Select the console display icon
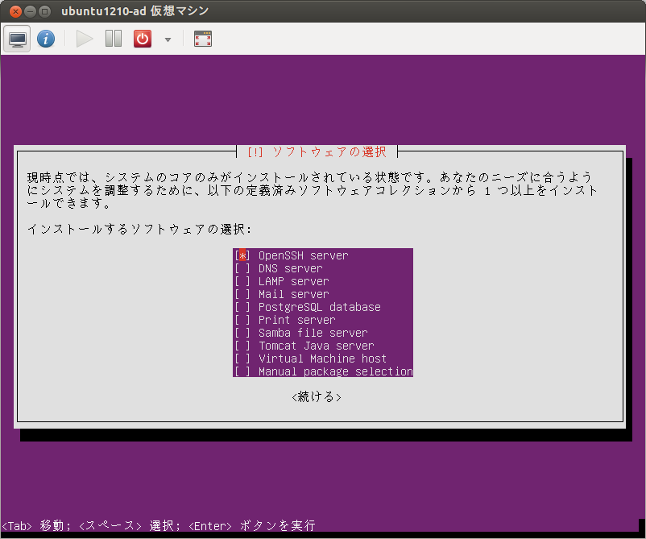646x539 pixels. [17, 38]
